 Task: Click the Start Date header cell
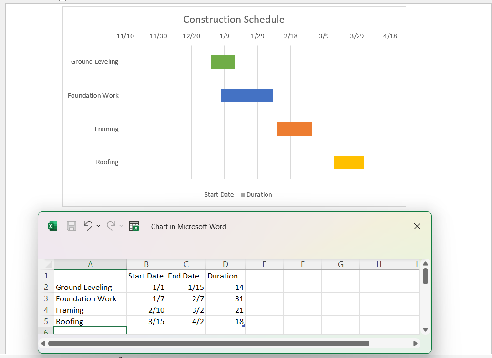pyautogui.click(x=146, y=276)
